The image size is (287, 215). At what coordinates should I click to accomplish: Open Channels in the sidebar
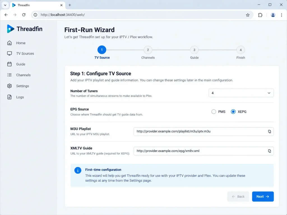(23, 75)
